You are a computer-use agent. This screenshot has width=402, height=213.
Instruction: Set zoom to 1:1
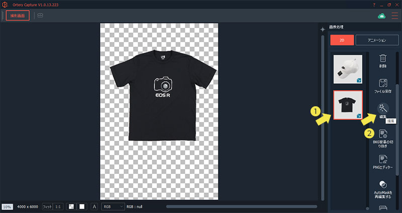tap(58, 206)
